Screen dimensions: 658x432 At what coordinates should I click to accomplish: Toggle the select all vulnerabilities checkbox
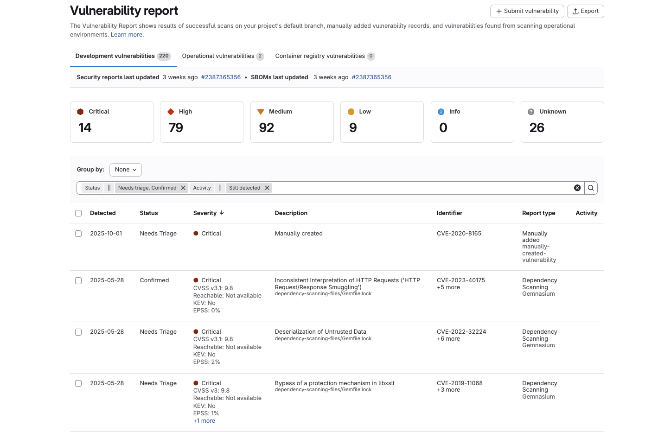[x=78, y=213]
